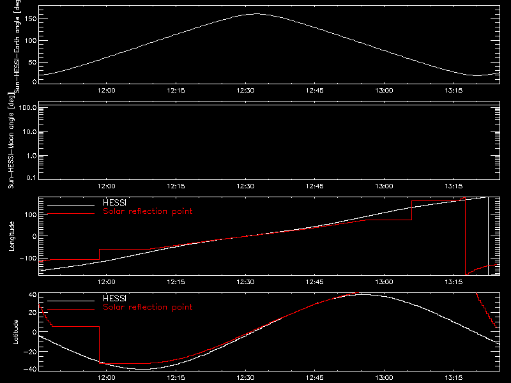The width and height of the screenshot is (511, 383).
Task: Click the 100.0 tick on Moon angle axis
Action: pyautogui.click(x=27, y=107)
